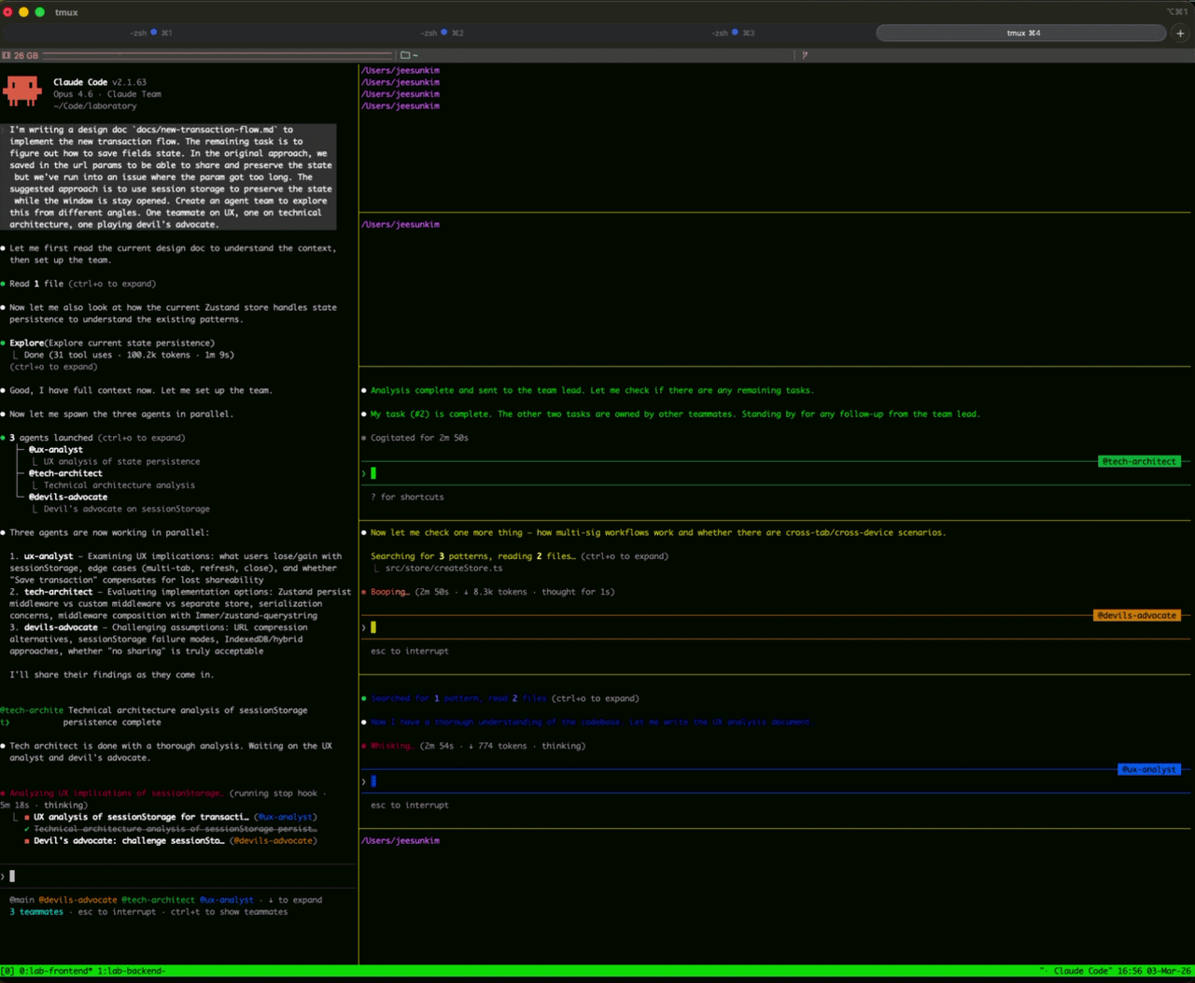Click red square beside UX analysis task
Viewport: 1195px width, 983px height.
[27, 817]
